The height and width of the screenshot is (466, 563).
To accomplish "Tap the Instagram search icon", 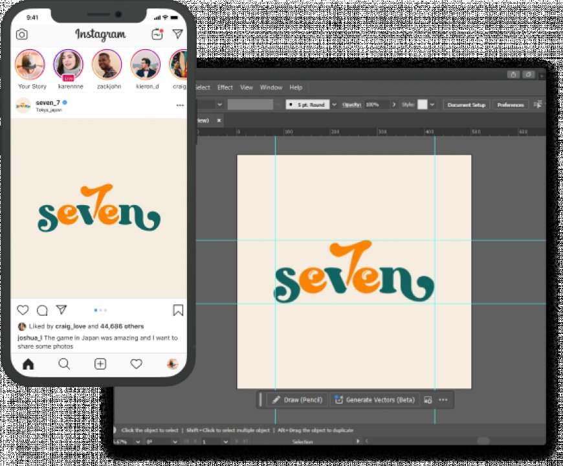I will point(64,364).
